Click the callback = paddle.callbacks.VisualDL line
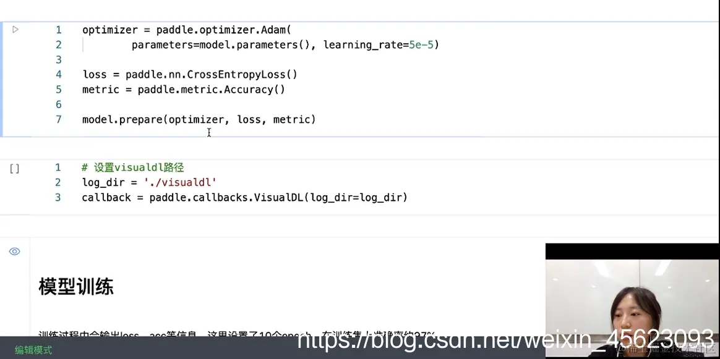The image size is (720, 359). pos(245,198)
